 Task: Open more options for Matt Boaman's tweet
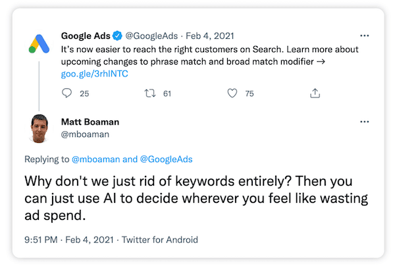[x=364, y=122]
